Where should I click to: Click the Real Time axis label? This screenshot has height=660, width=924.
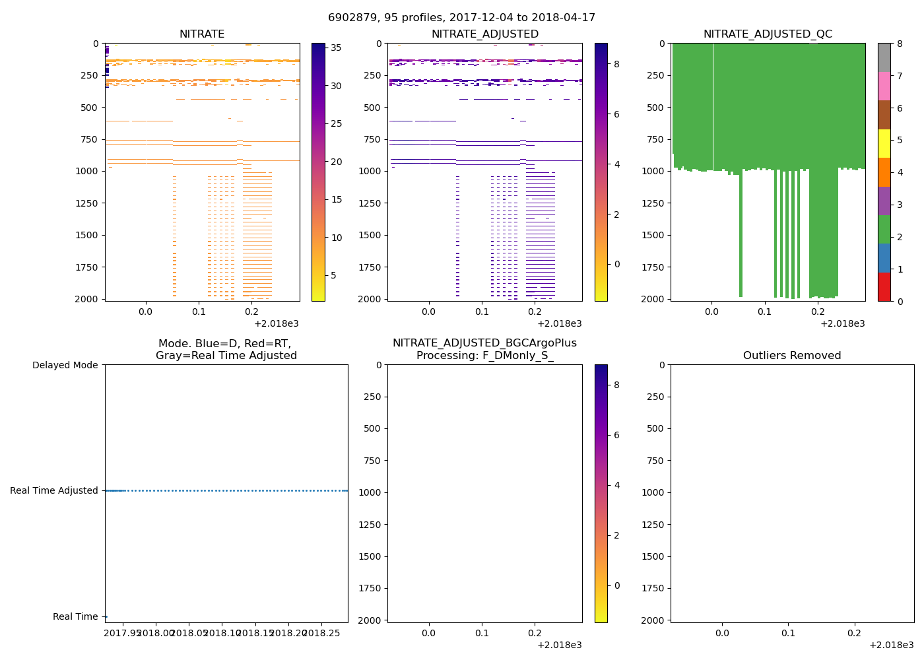pos(75,616)
